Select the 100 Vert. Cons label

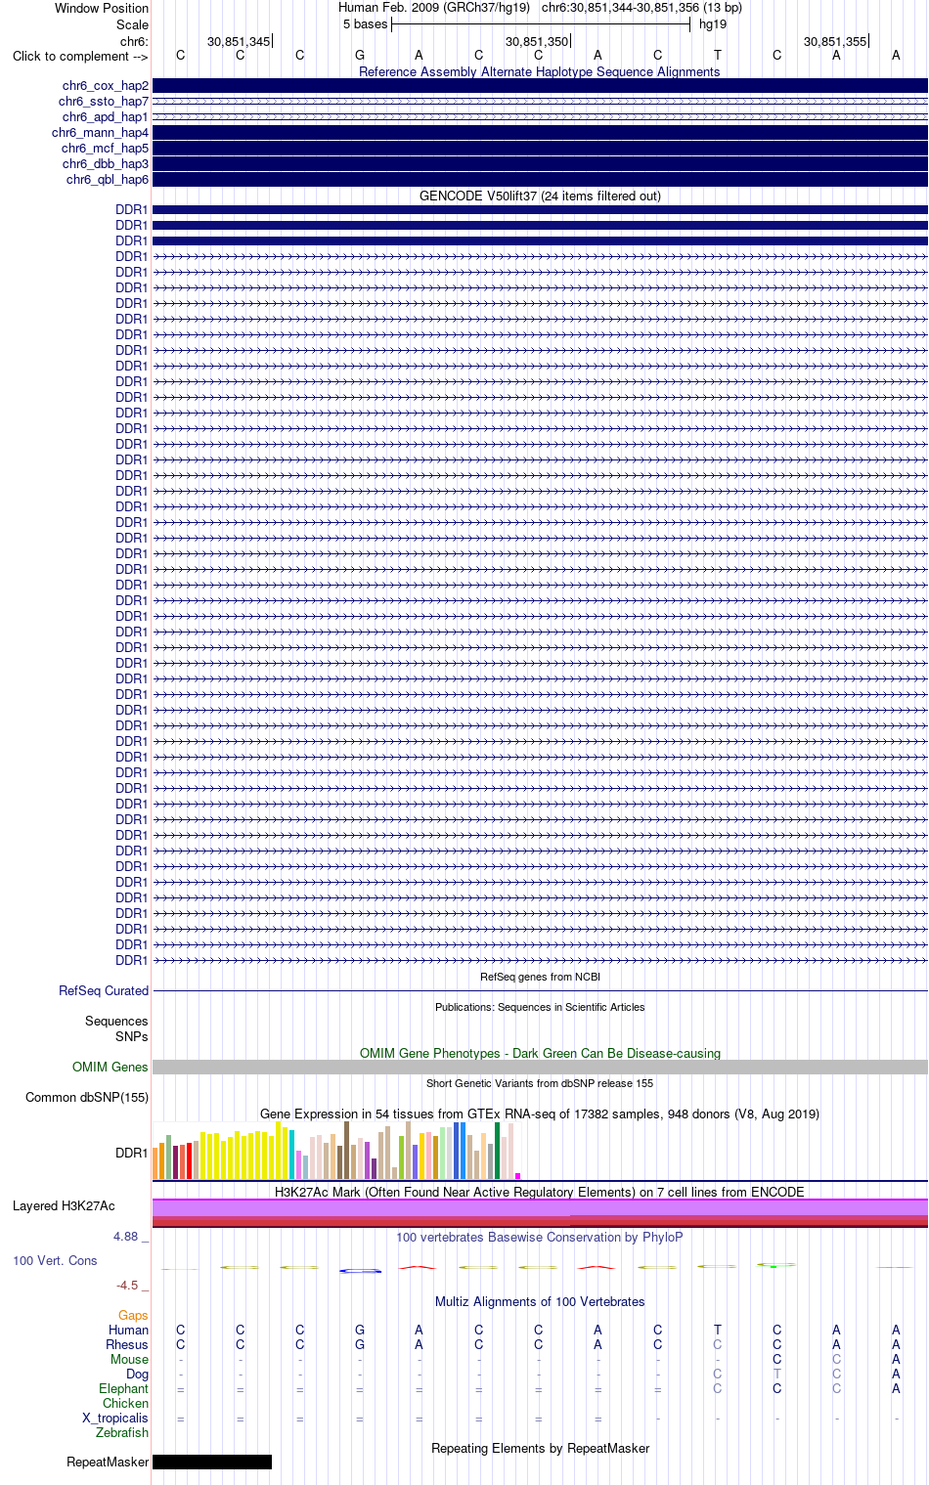pos(55,1260)
